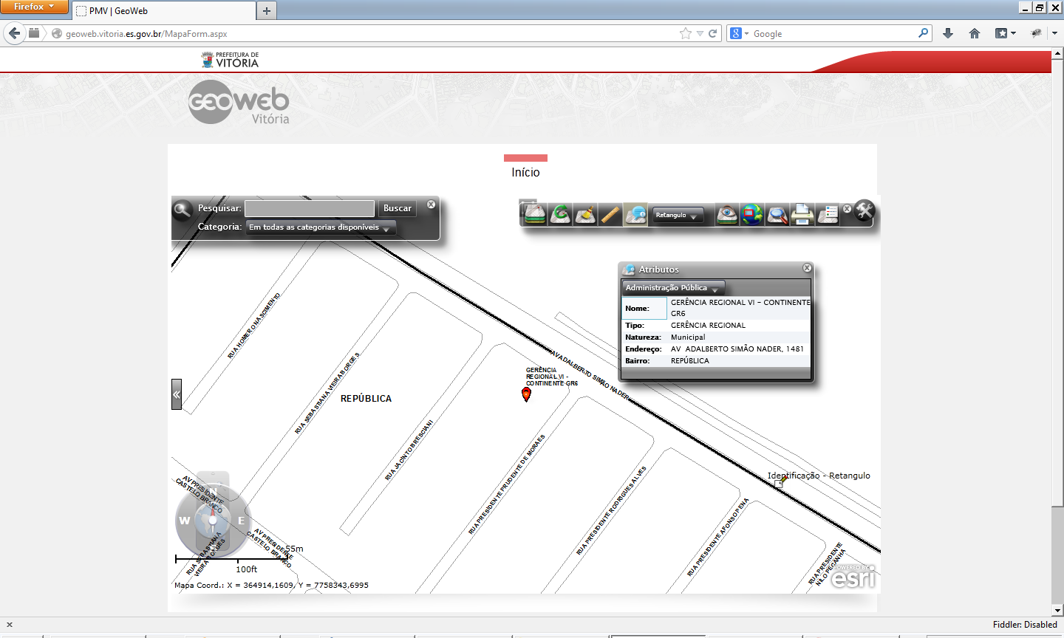Open the URL history dropdown arrow
Viewport: 1064px width, 638px height.
pos(700,33)
